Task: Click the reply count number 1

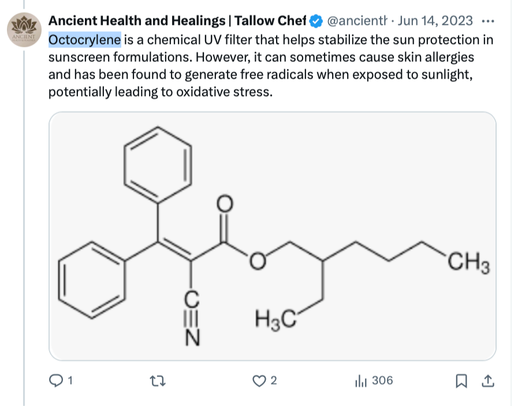Action: point(70,381)
